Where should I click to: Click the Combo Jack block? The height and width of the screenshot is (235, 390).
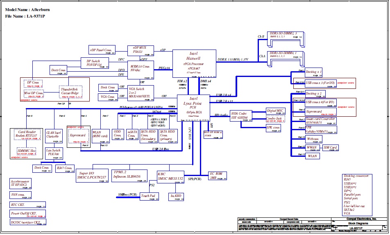[275, 119]
